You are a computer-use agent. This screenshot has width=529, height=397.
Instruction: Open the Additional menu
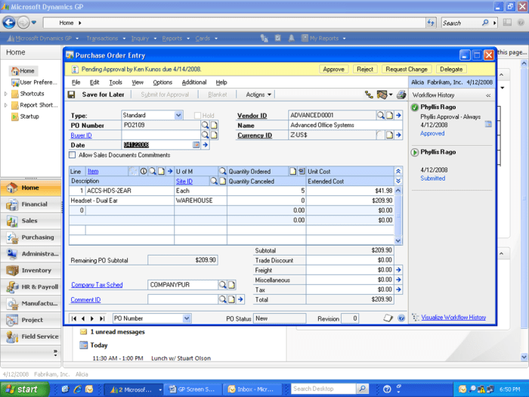pyautogui.click(x=194, y=82)
